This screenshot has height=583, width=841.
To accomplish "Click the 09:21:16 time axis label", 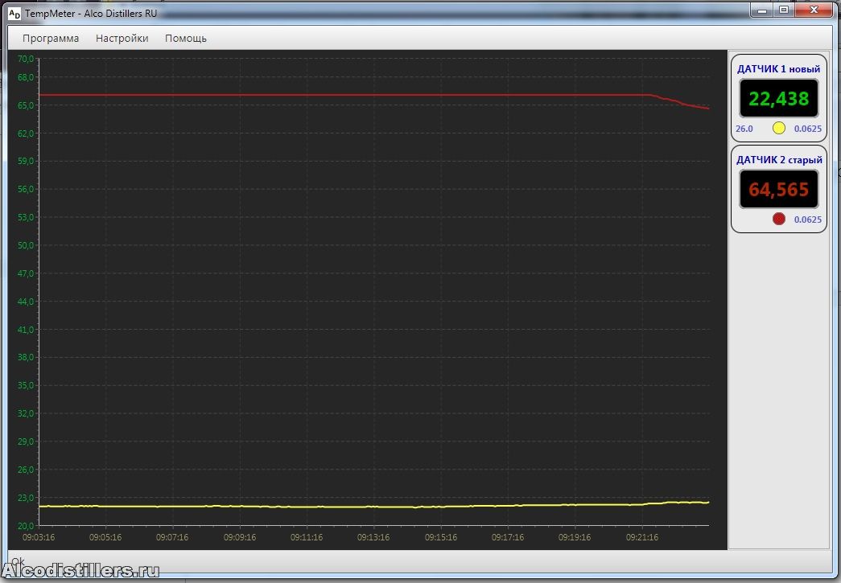I will tap(641, 537).
